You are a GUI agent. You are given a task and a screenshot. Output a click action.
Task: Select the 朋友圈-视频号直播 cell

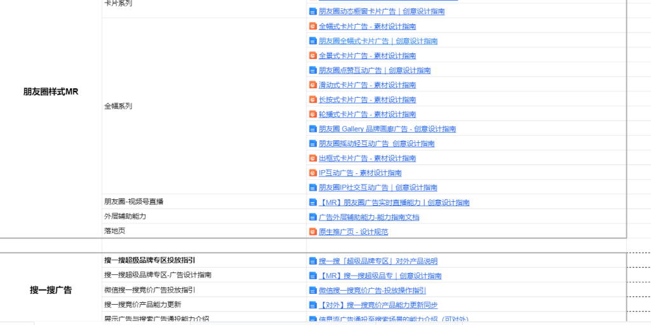pyautogui.click(x=204, y=201)
